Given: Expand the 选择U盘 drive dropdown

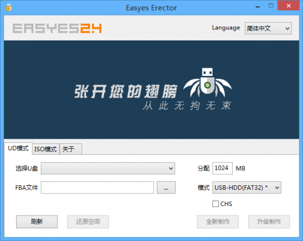Looking at the screenshot, I should (108, 168).
